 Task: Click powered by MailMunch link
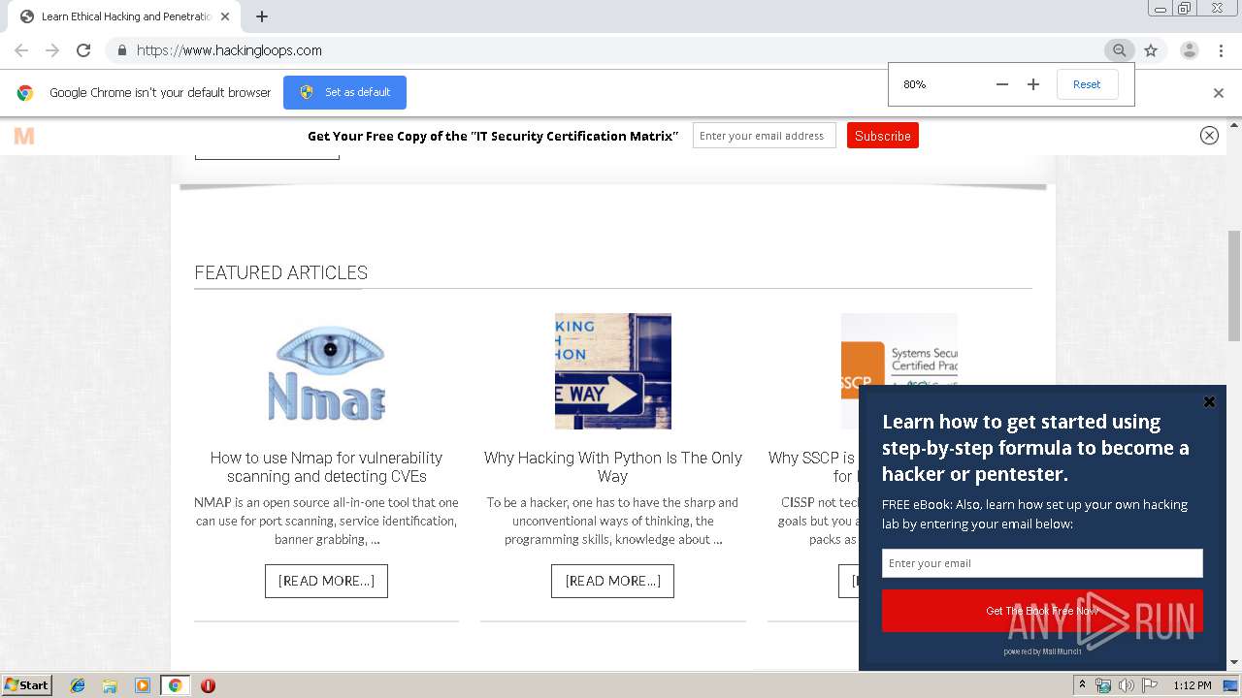tap(1042, 651)
